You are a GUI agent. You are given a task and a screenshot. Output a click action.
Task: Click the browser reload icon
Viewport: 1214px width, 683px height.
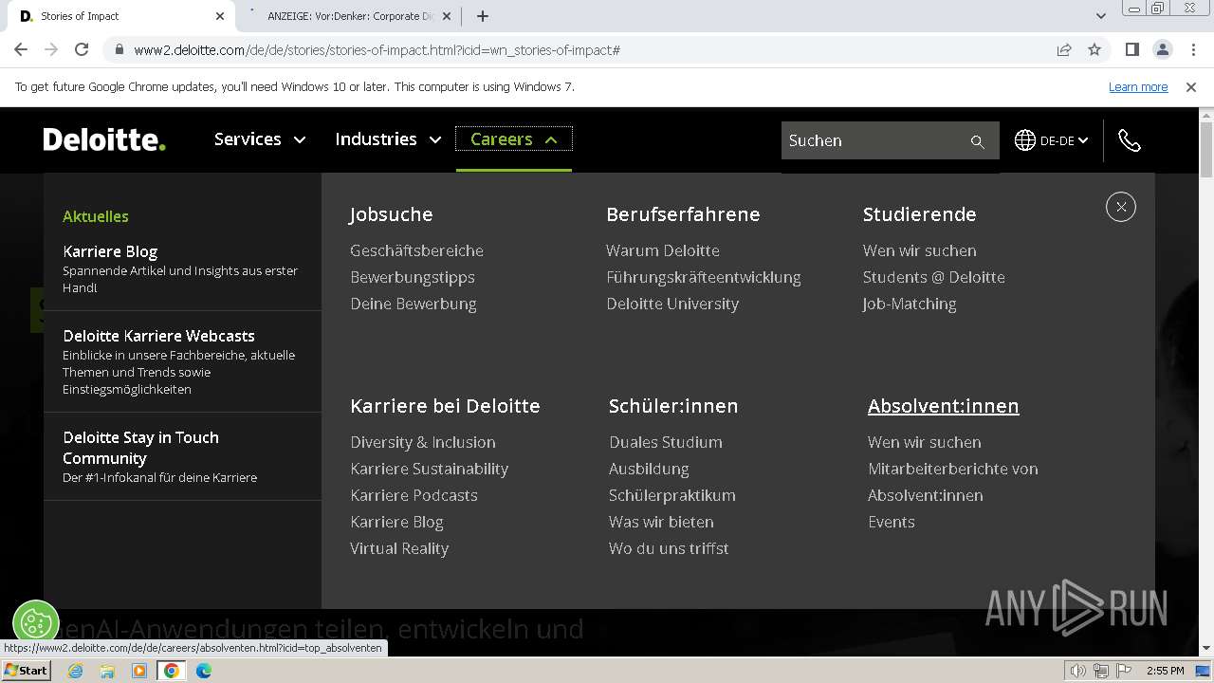tap(82, 49)
